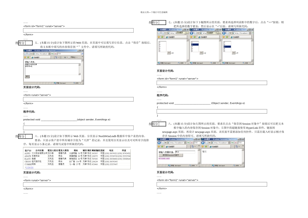The image size is (308, 218).
Task: Click the favorites star in the leftmost question seven browser
Action: 159,37
